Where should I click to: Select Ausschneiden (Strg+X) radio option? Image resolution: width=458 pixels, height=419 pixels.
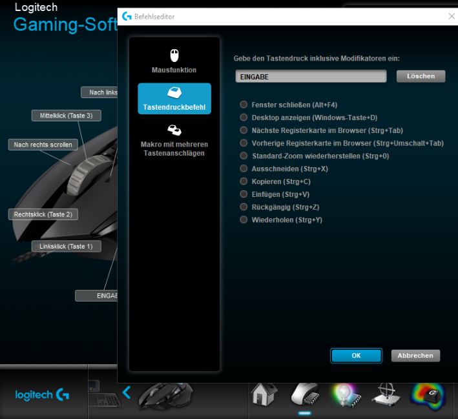[x=244, y=169]
